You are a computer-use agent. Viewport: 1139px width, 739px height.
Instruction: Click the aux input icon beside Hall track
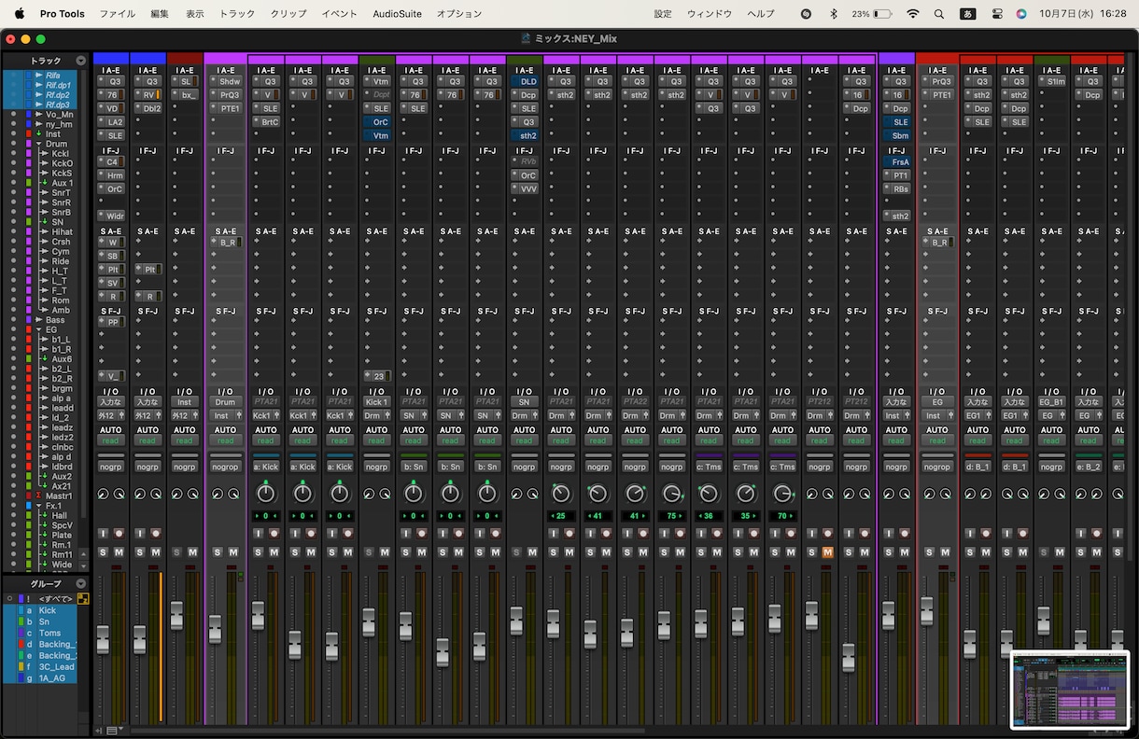[43, 515]
